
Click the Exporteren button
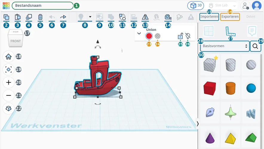click(x=230, y=17)
